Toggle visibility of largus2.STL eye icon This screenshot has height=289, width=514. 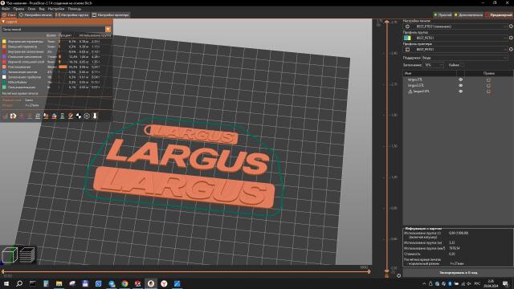(x=460, y=86)
